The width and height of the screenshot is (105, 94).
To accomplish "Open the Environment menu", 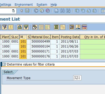I will pyautogui.click(x=24, y=5).
